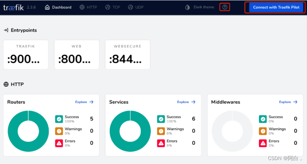Select the WEB entrypoint card

pyautogui.click(x=77, y=54)
